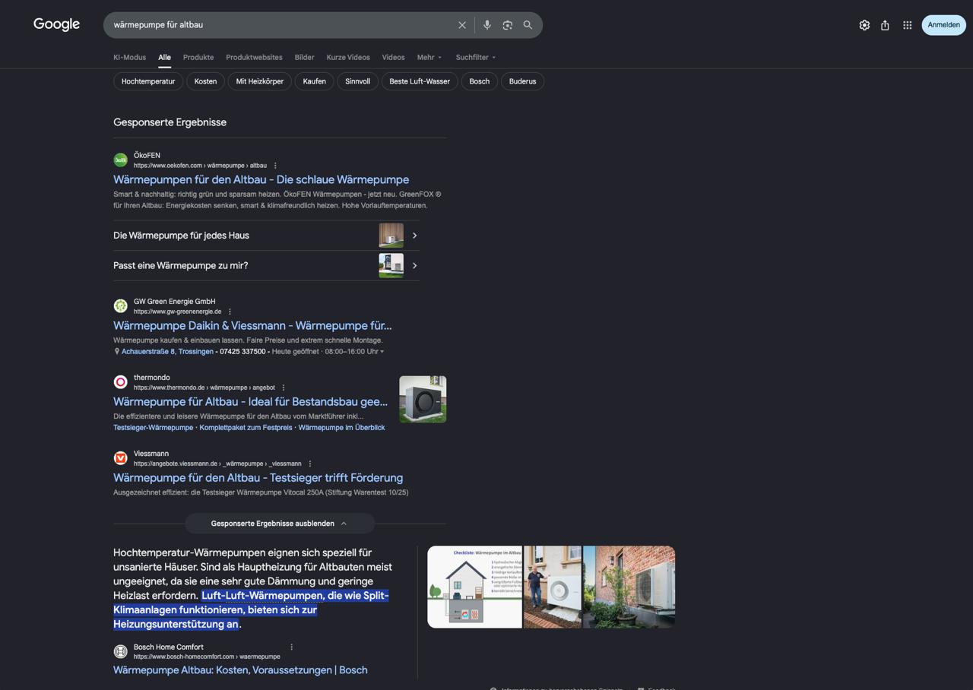Open the Google apps grid
Image resolution: width=973 pixels, height=690 pixels.
pyautogui.click(x=907, y=25)
